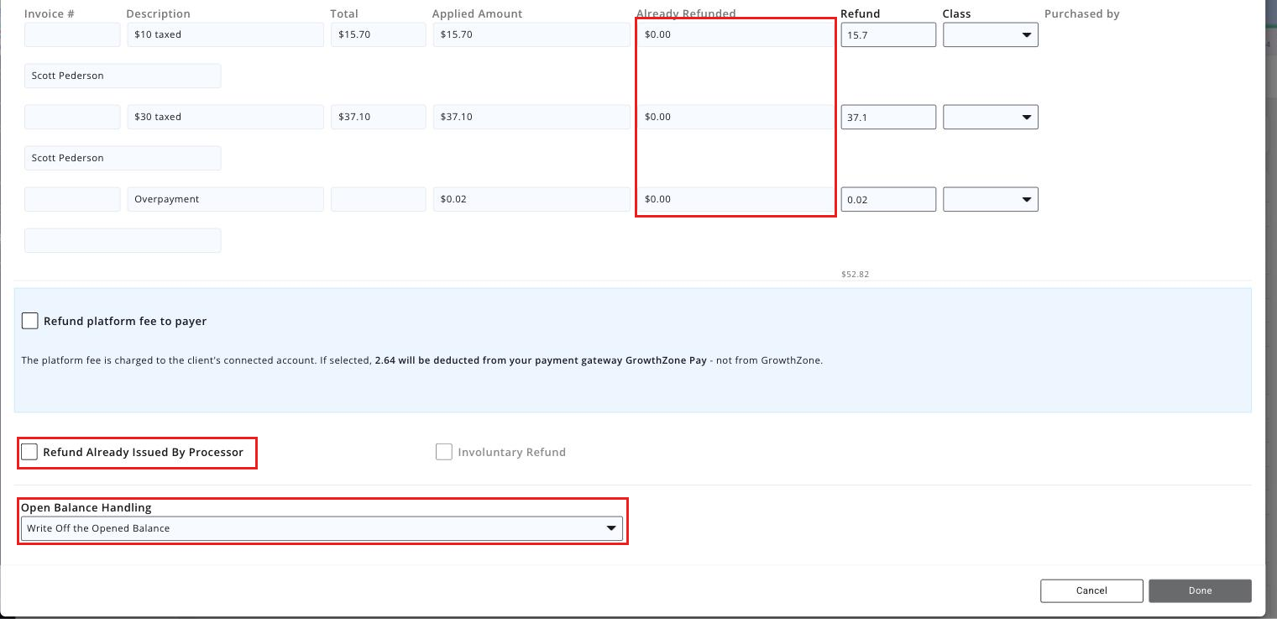Click the $30 taxed description field
Viewport: 1277px width, 619px height.
(x=225, y=117)
